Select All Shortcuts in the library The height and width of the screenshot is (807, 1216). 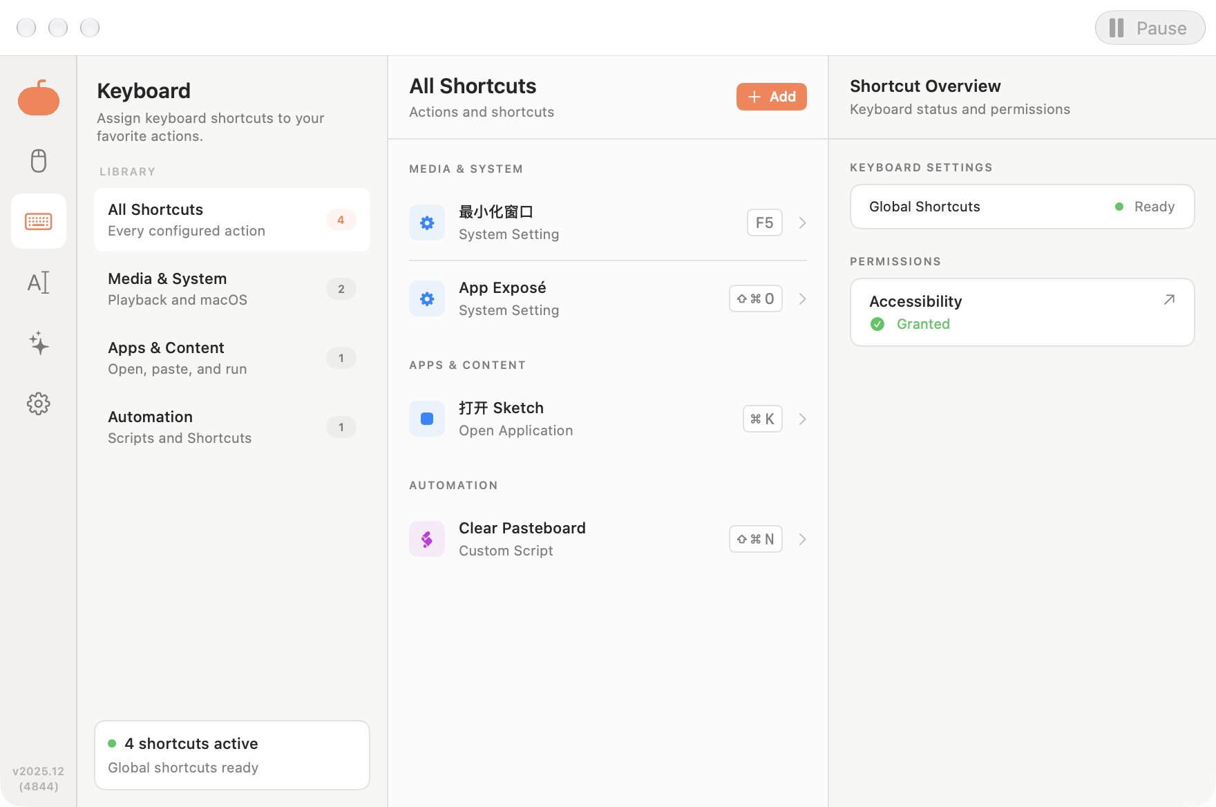[232, 220]
